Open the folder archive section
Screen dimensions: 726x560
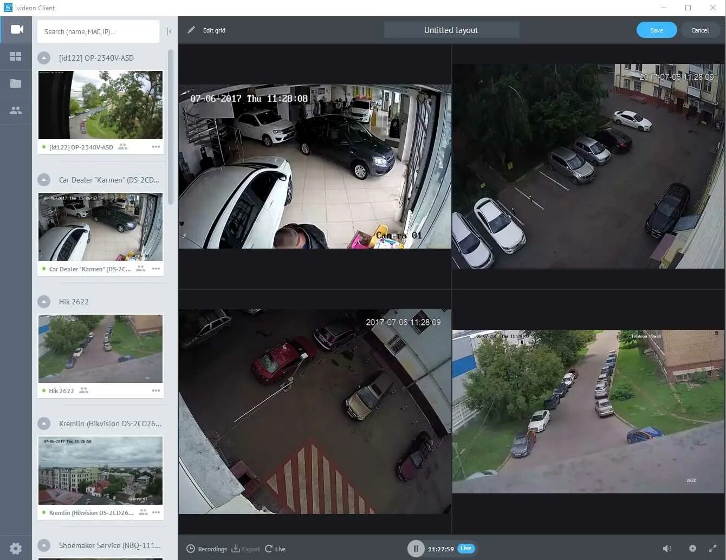(x=16, y=83)
